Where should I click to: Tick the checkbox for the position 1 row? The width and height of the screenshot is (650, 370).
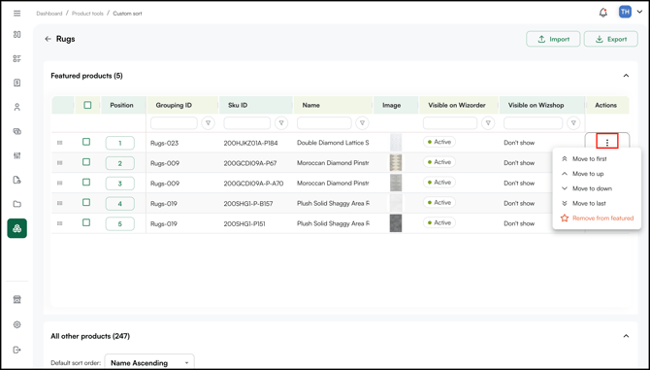coord(86,142)
